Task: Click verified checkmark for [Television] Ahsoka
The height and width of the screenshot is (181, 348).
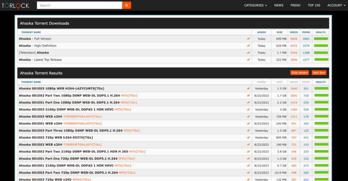Action: (248, 53)
